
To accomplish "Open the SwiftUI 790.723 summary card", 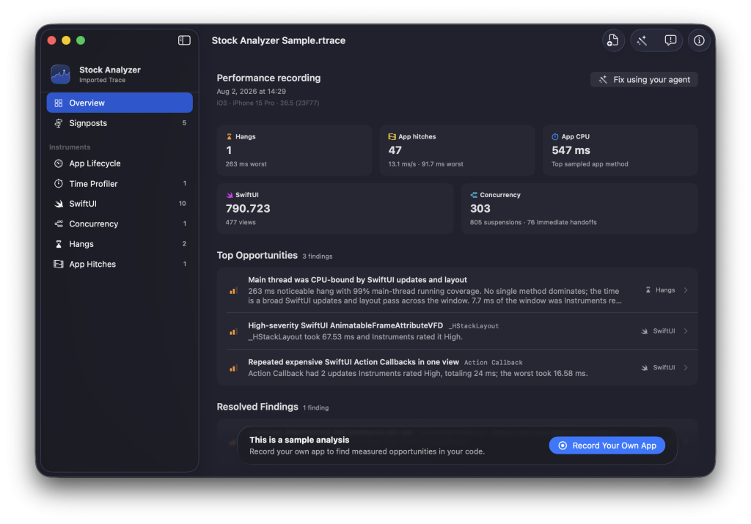I will tap(334, 209).
